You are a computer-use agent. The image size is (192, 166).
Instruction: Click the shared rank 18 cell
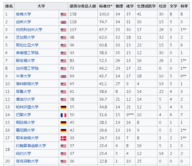(x=9, y=149)
